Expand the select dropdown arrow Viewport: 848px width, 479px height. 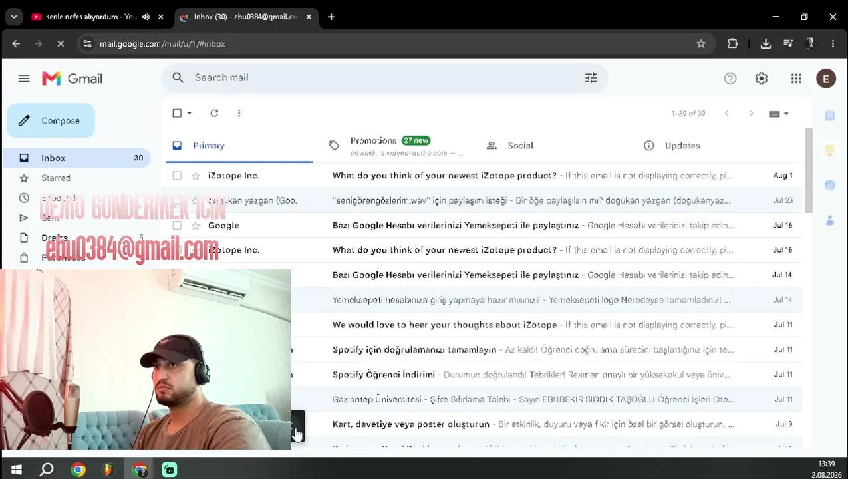coord(190,113)
